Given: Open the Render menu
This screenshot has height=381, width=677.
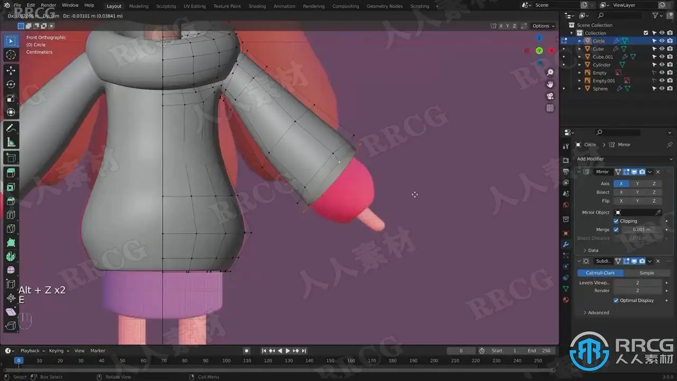Looking at the screenshot, I should click(x=48, y=5).
